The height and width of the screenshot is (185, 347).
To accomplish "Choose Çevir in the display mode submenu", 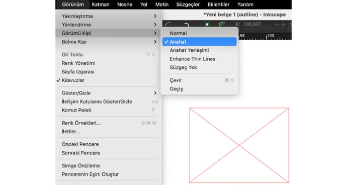I will [x=199, y=80].
